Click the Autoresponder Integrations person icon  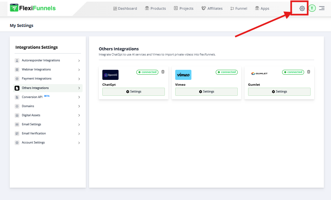click(17, 60)
